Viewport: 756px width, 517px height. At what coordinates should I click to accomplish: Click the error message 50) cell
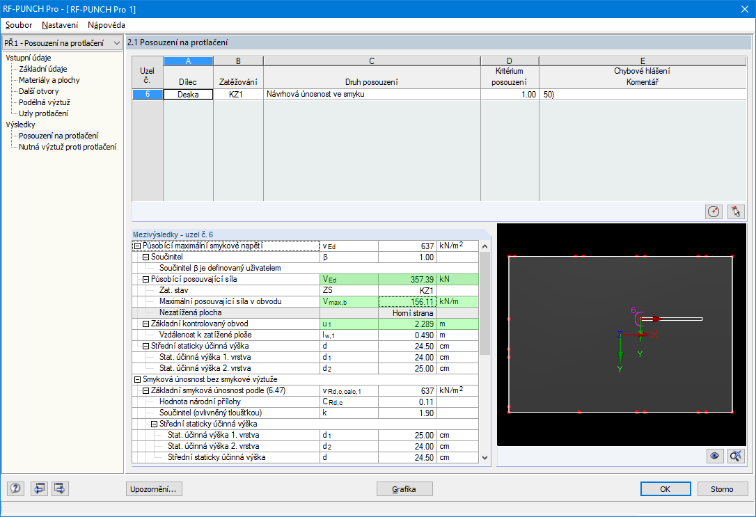[x=643, y=95]
